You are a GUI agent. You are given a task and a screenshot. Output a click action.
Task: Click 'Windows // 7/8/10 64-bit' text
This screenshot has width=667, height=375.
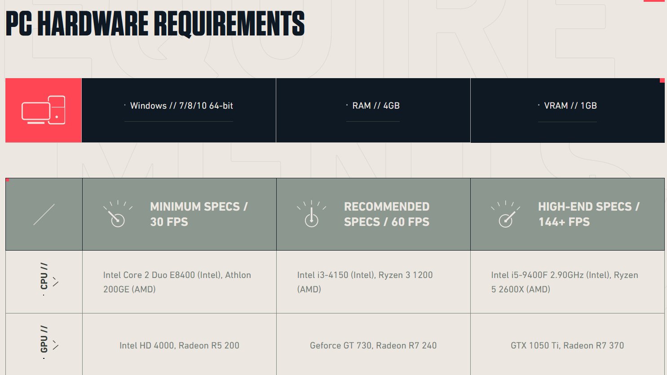181,106
